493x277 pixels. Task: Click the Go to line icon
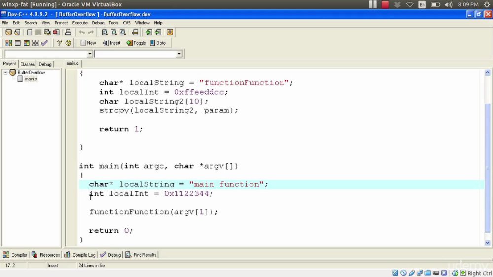(x=135, y=32)
